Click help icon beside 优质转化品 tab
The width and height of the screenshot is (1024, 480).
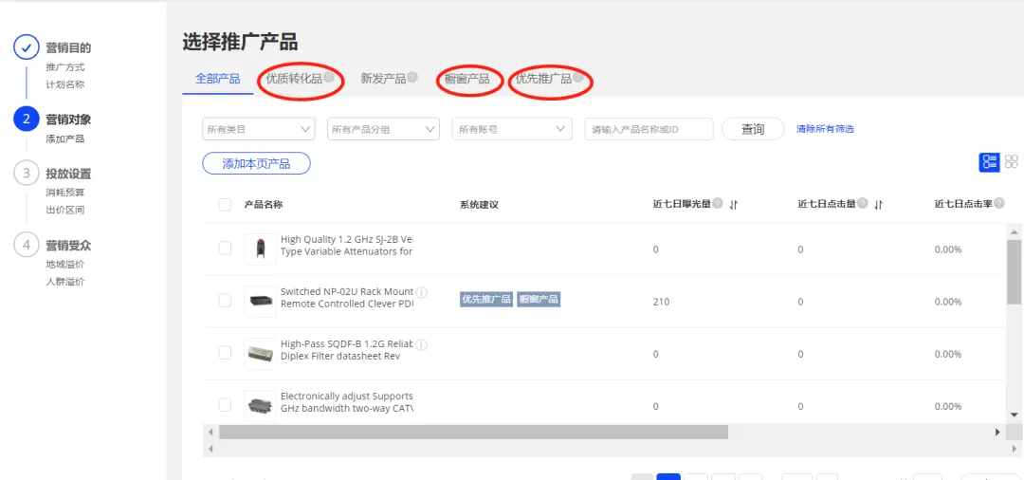click(x=329, y=77)
